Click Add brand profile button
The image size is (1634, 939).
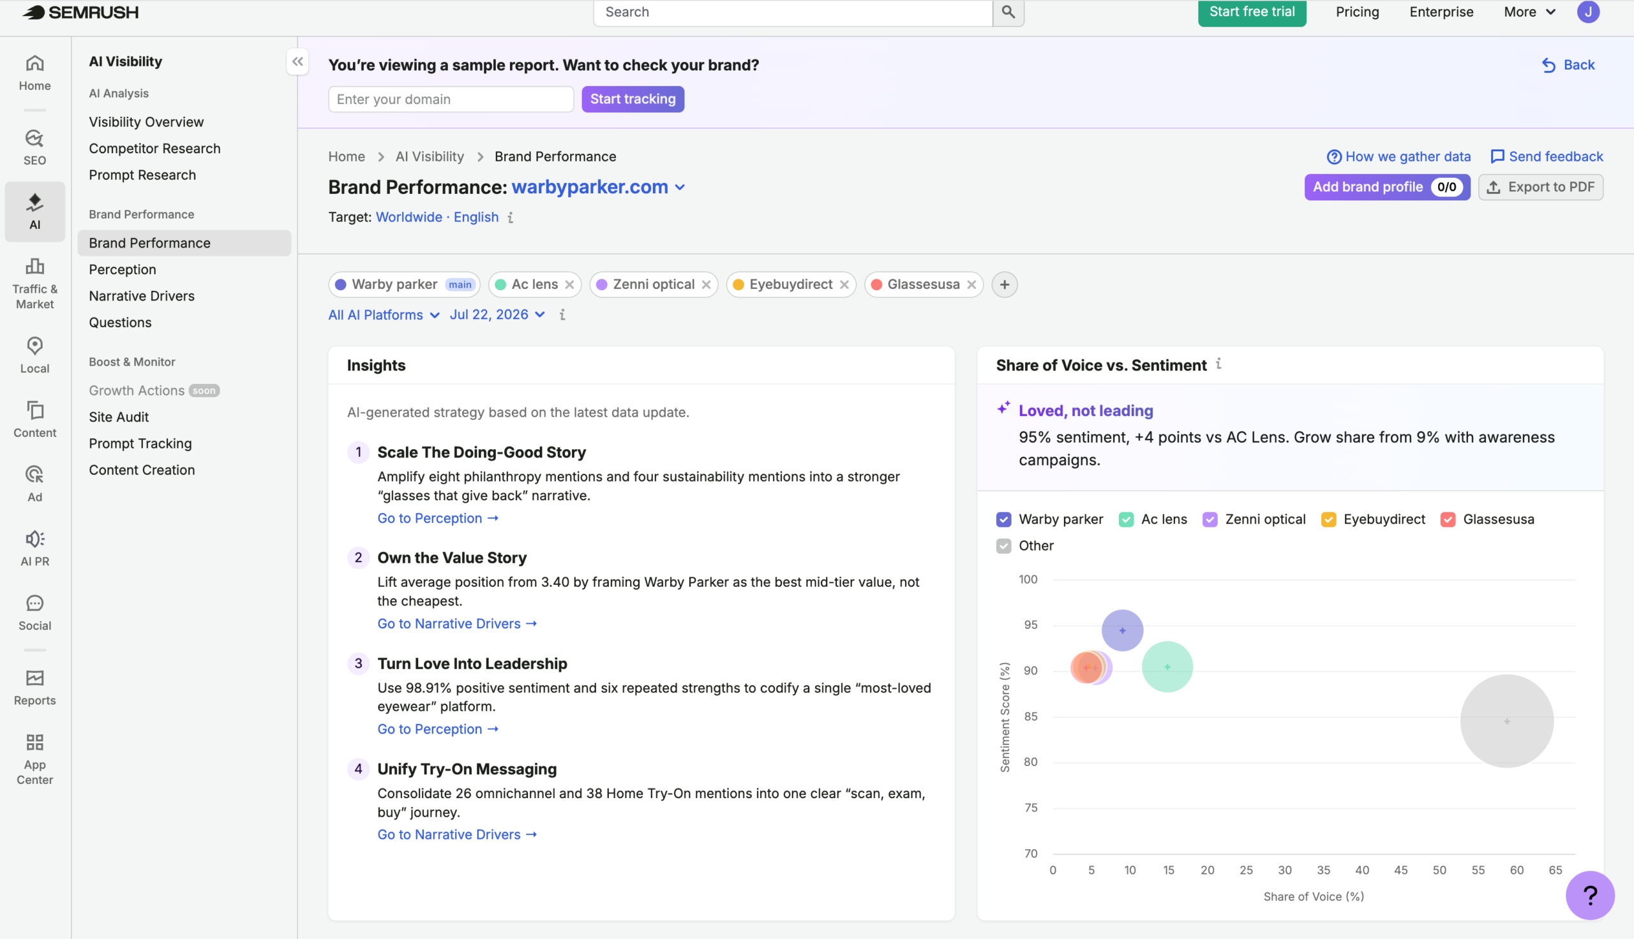(x=1387, y=187)
